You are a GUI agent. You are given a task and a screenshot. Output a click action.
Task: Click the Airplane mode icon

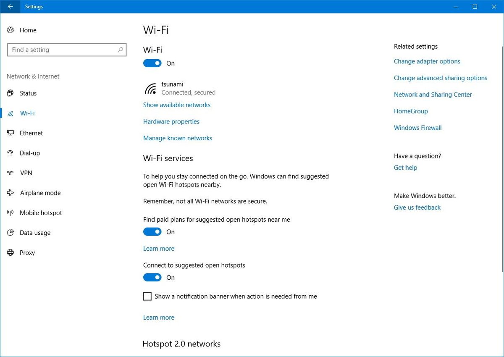click(10, 193)
